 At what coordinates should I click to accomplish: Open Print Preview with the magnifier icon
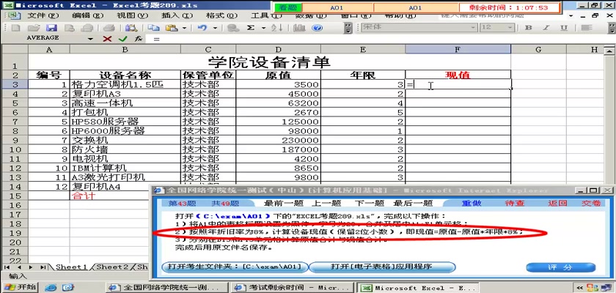tap(131, 28)
